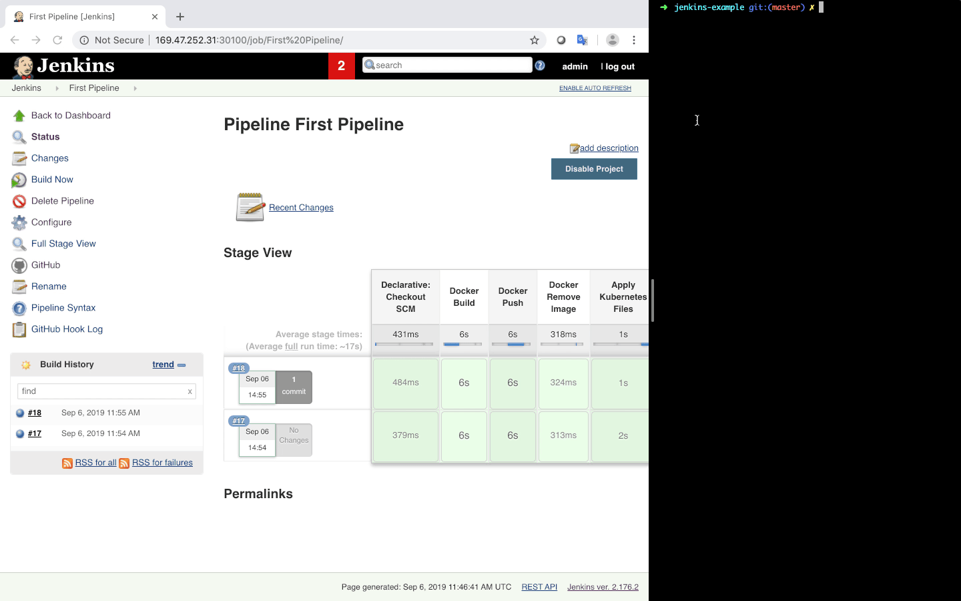Click the 1 commit box for build #18
Image resolution: width=961 pixels, height=601 pixels.
pos(294,387)
